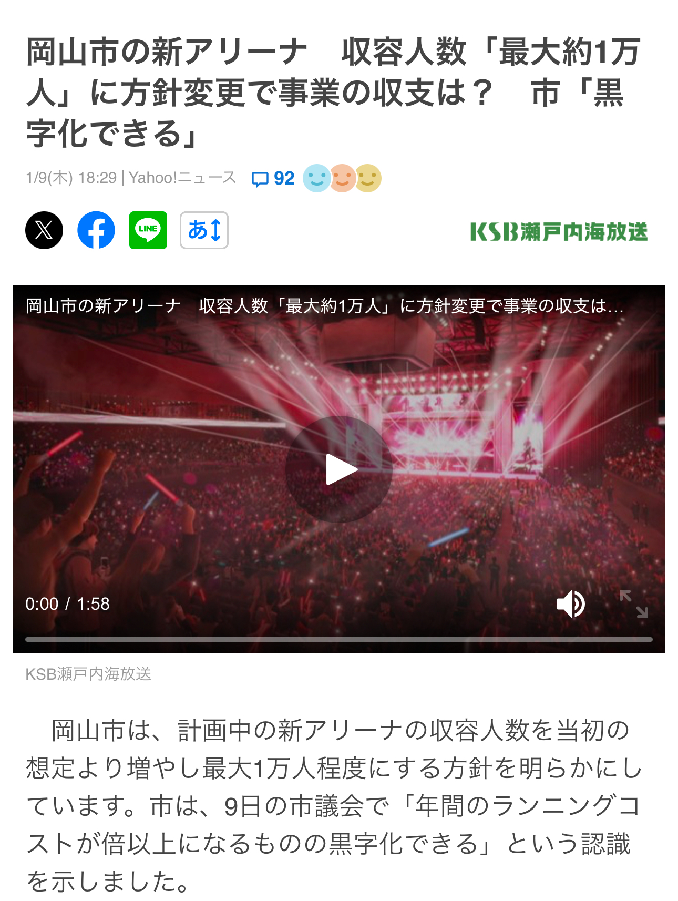Screen dimensions: 678x901
Task: Click the comment bubble icon
Action: tap(260, 179)
